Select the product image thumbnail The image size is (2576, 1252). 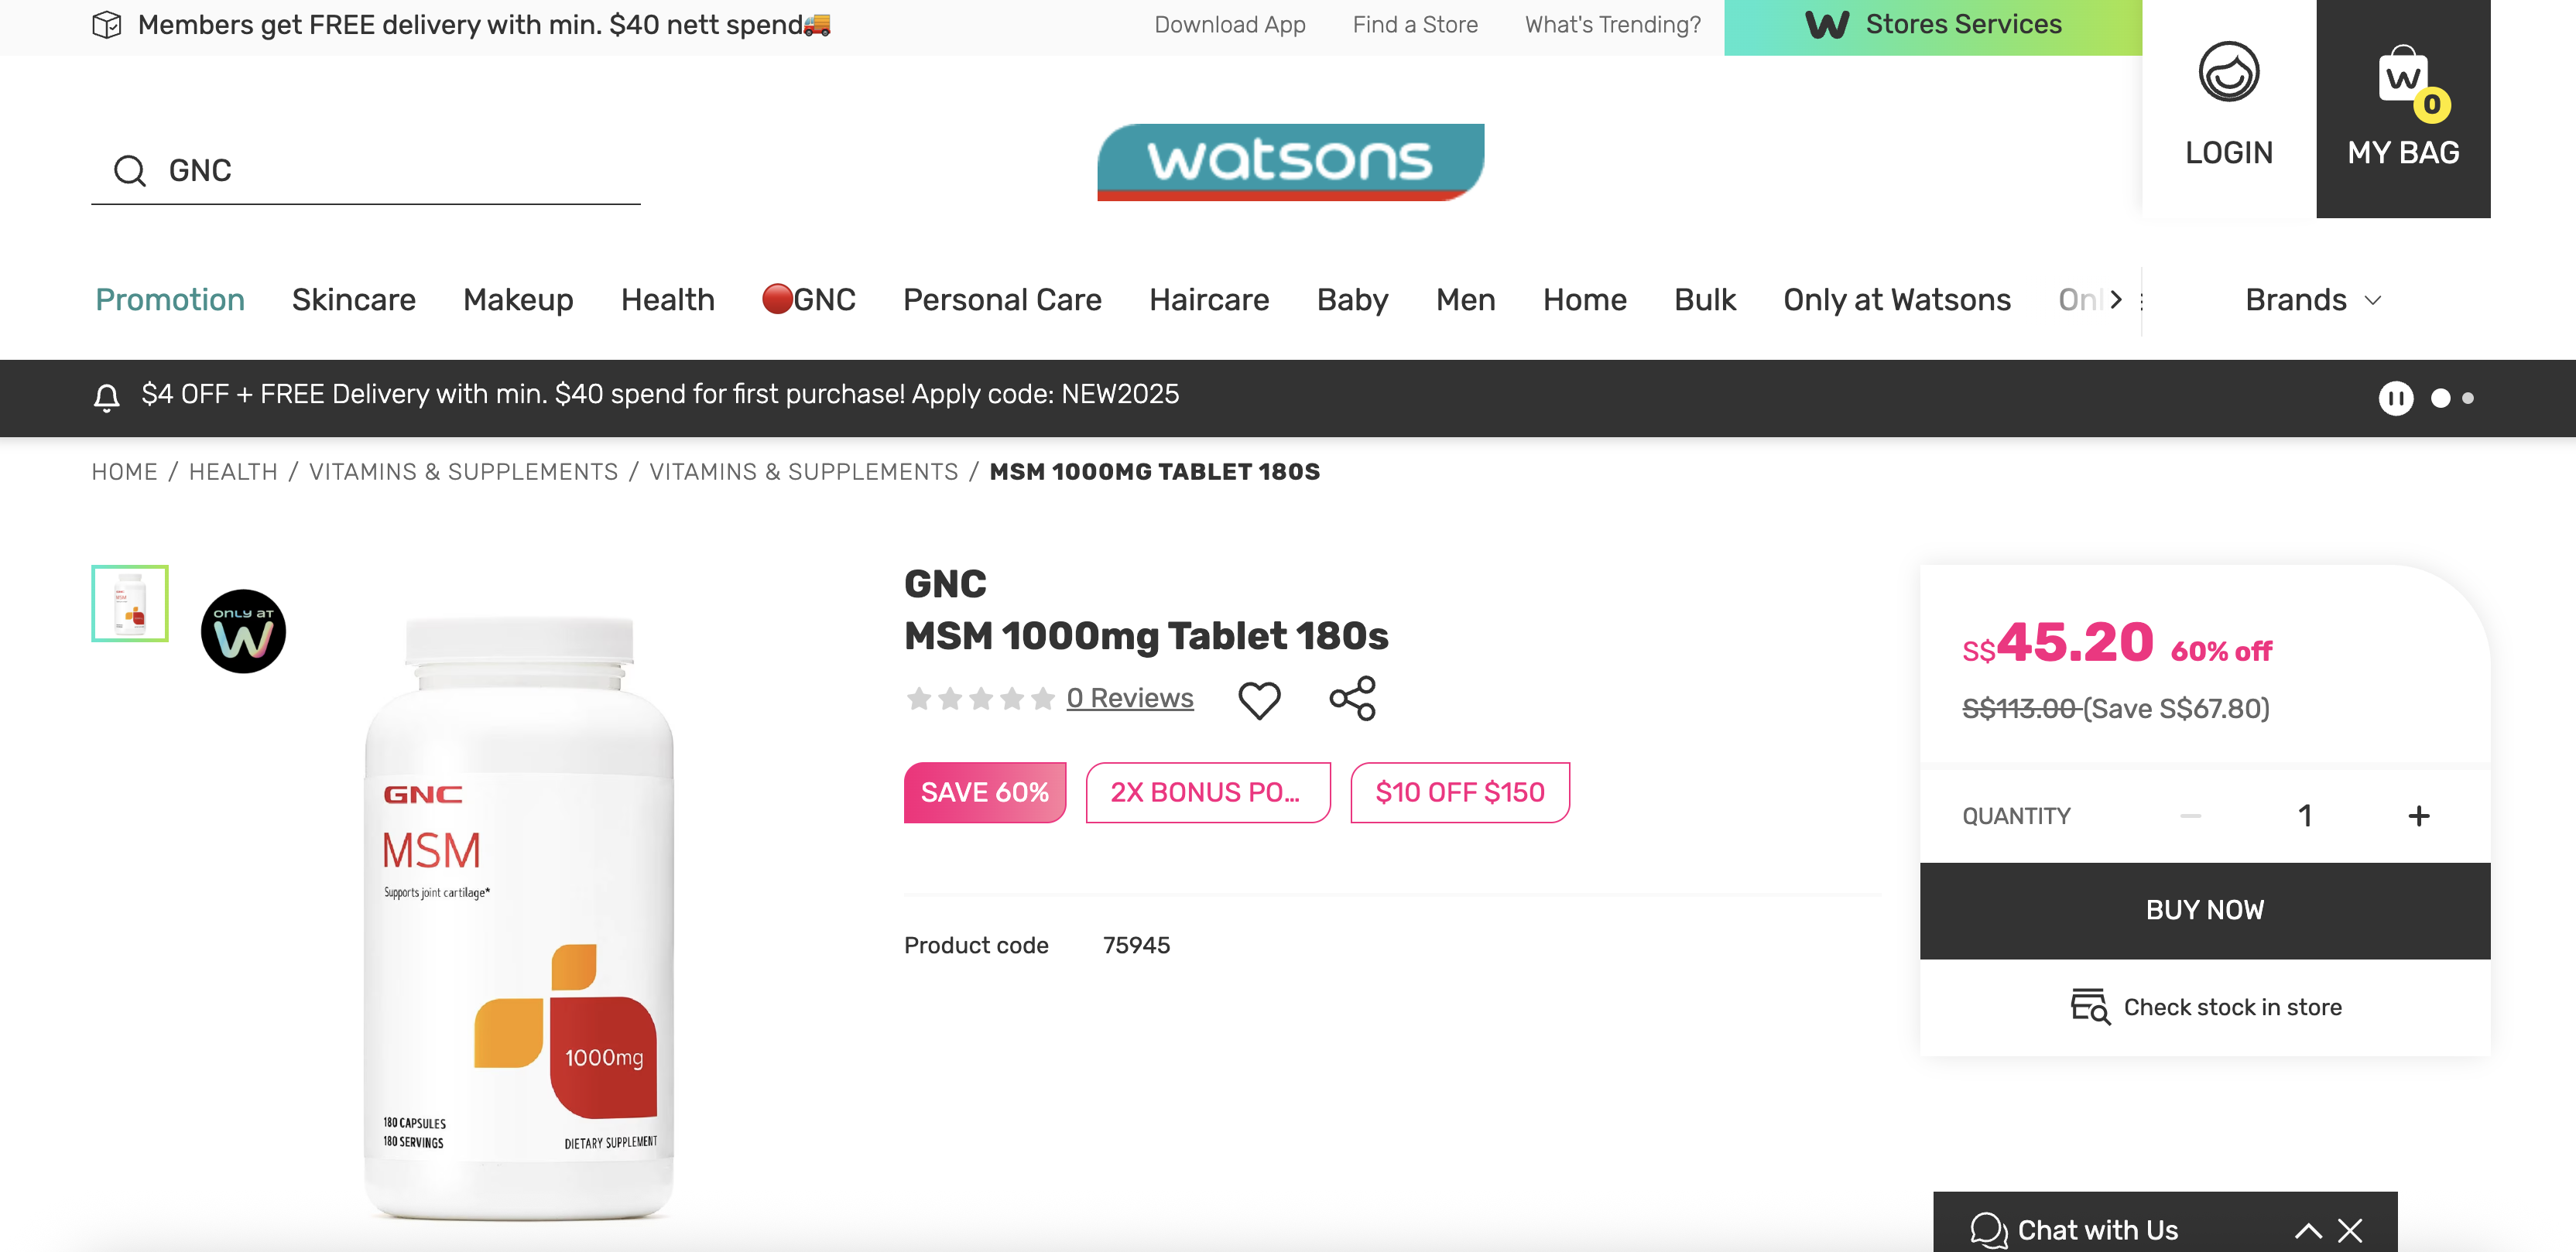pos(130,603)
